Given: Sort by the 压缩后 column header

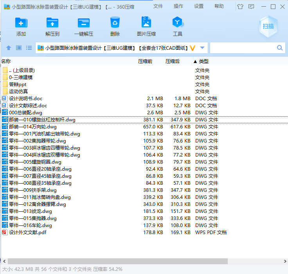Looking at the screenshot, I should [172, 61].
